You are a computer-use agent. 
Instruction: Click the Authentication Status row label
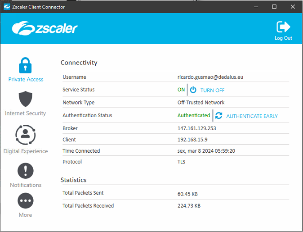click(x=87, y=115)
